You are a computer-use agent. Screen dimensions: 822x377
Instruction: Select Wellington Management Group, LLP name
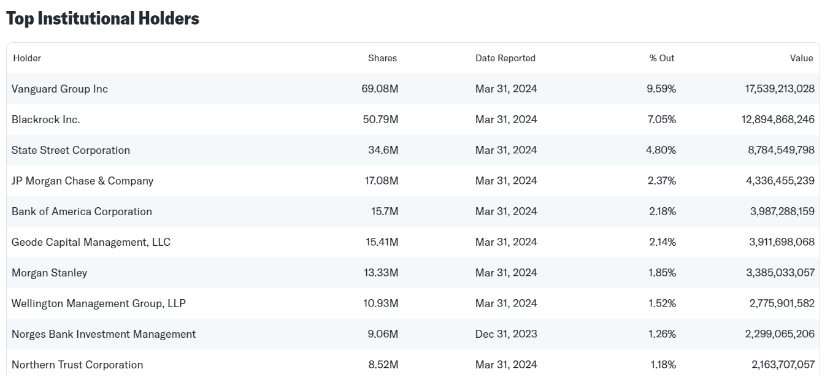[99, 303]
